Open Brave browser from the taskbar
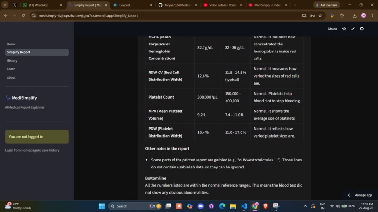378x212 pixels. pos(265,206)
